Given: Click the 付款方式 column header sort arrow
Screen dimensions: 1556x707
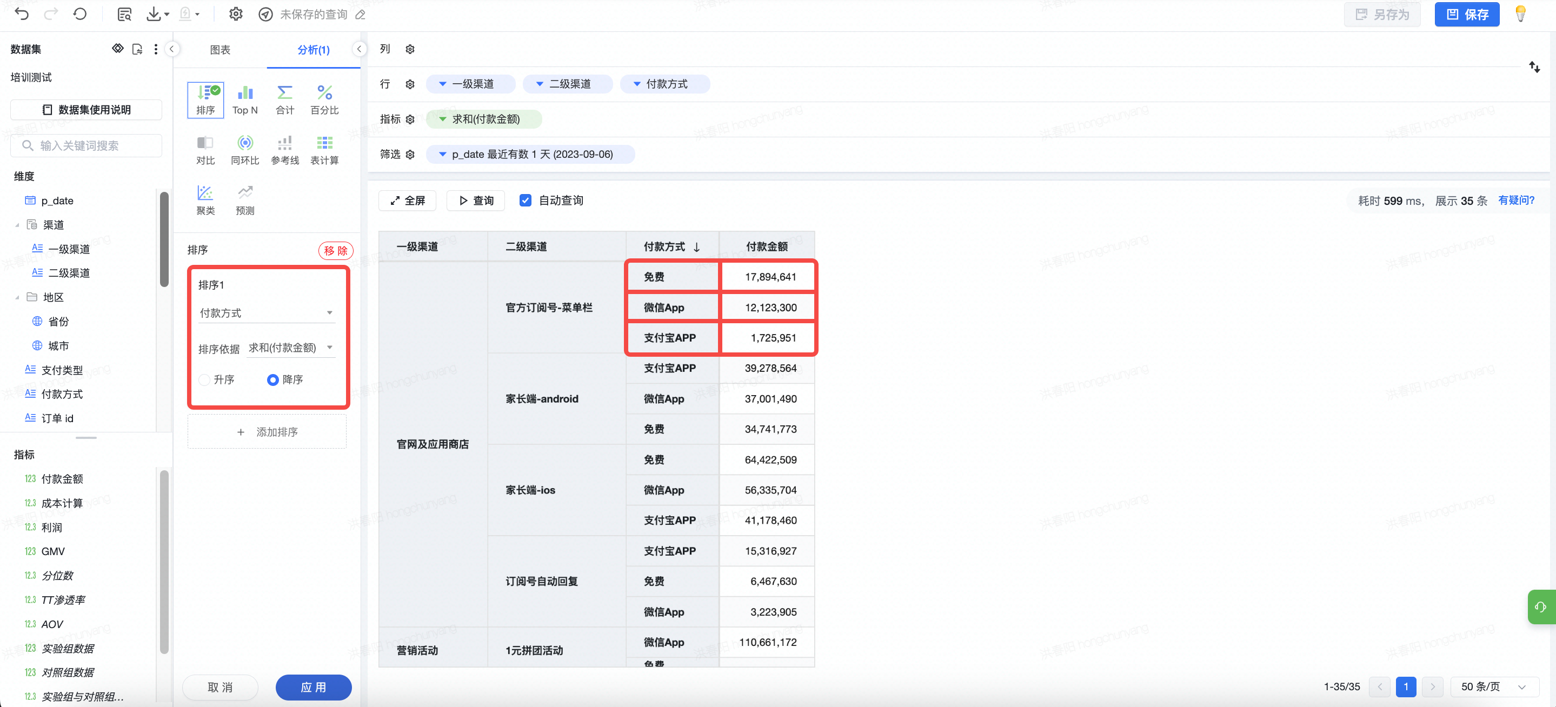Looking at the screenshot, I should [x=696, y=247].
